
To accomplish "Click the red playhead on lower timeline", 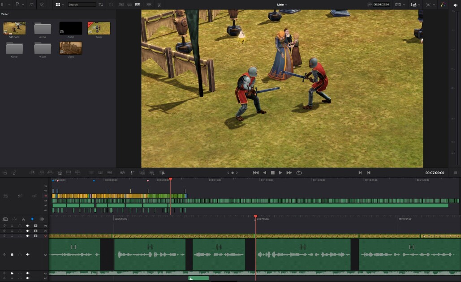I will coord(255,217).
